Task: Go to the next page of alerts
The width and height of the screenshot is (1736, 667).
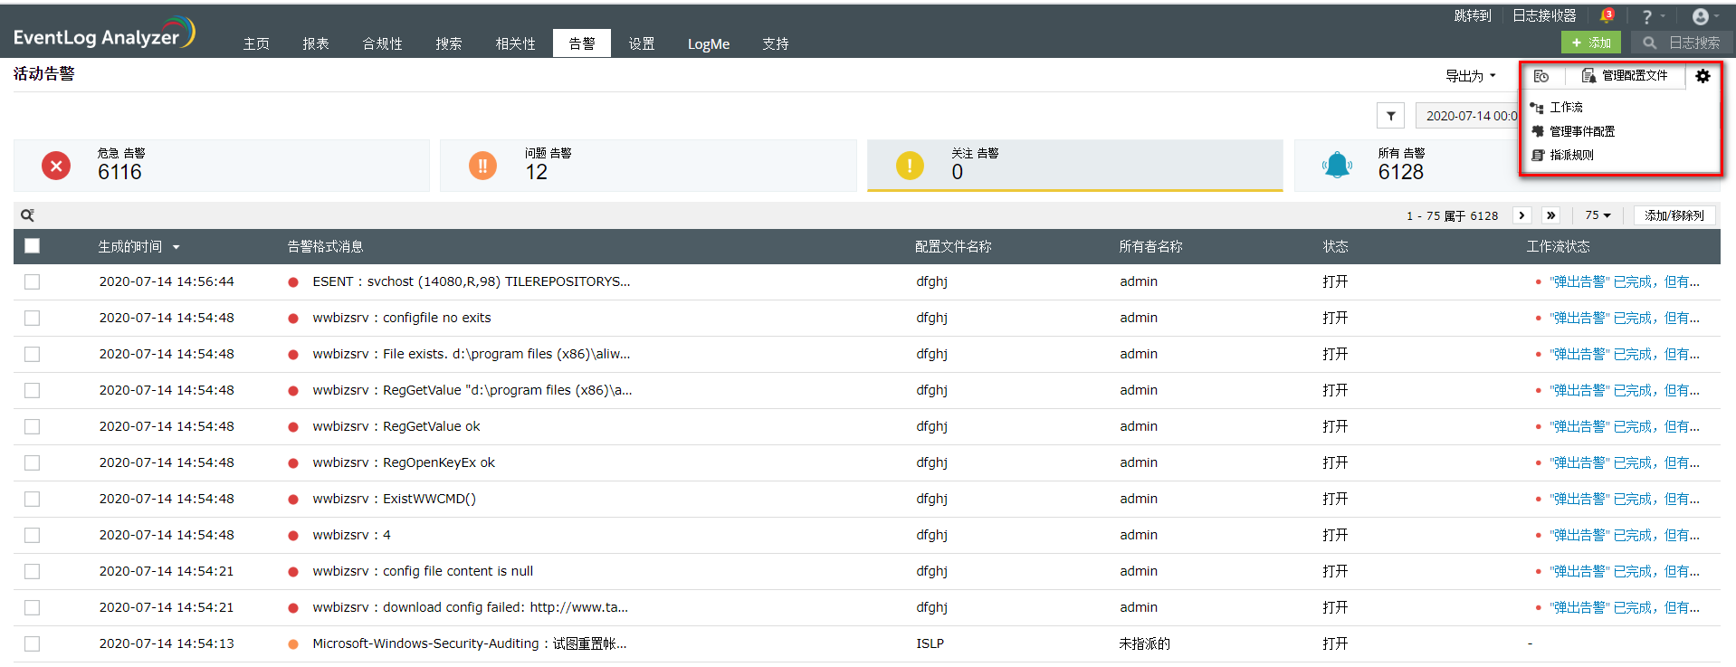Action: point(1522,215)
